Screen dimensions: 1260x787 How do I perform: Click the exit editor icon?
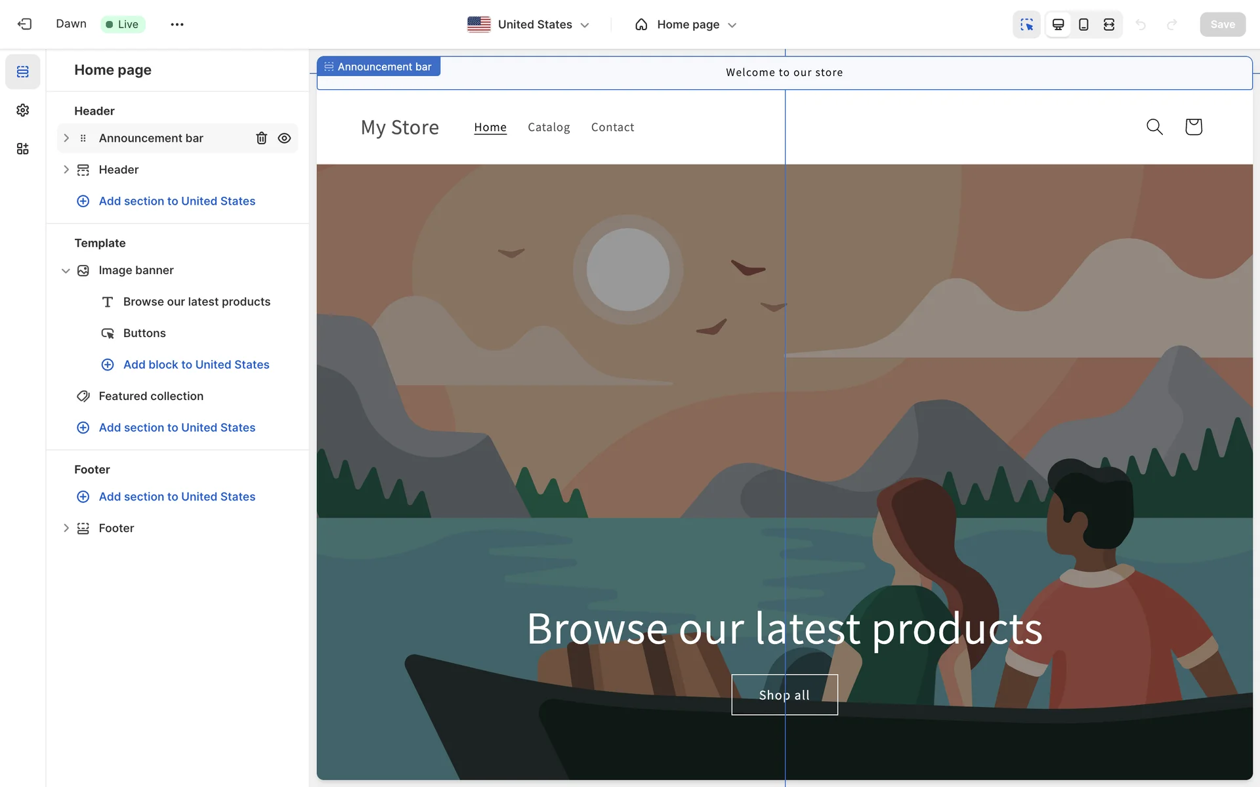click(x=24, y=24)
